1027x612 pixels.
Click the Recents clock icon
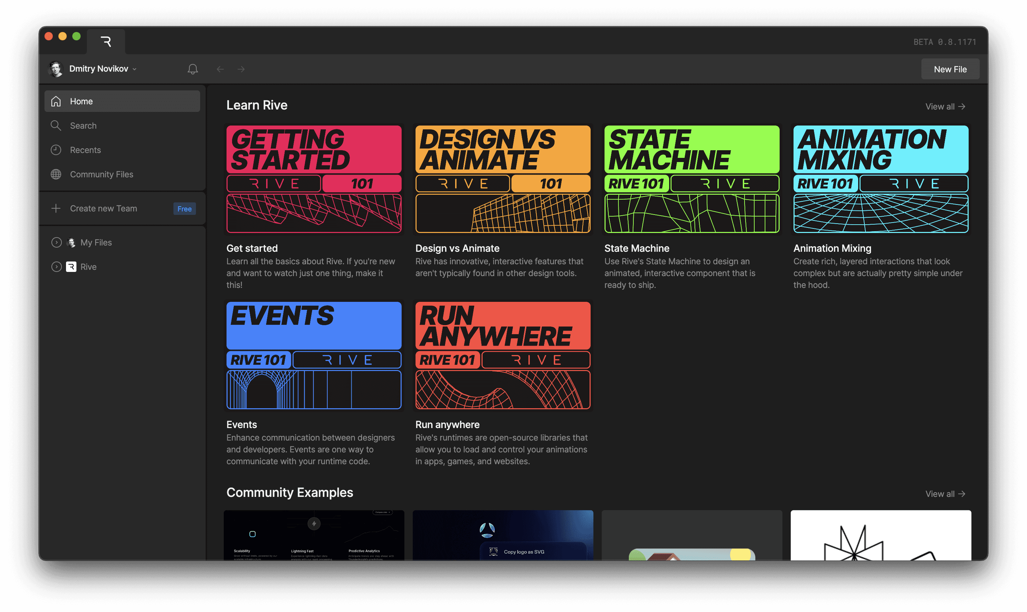56,150
